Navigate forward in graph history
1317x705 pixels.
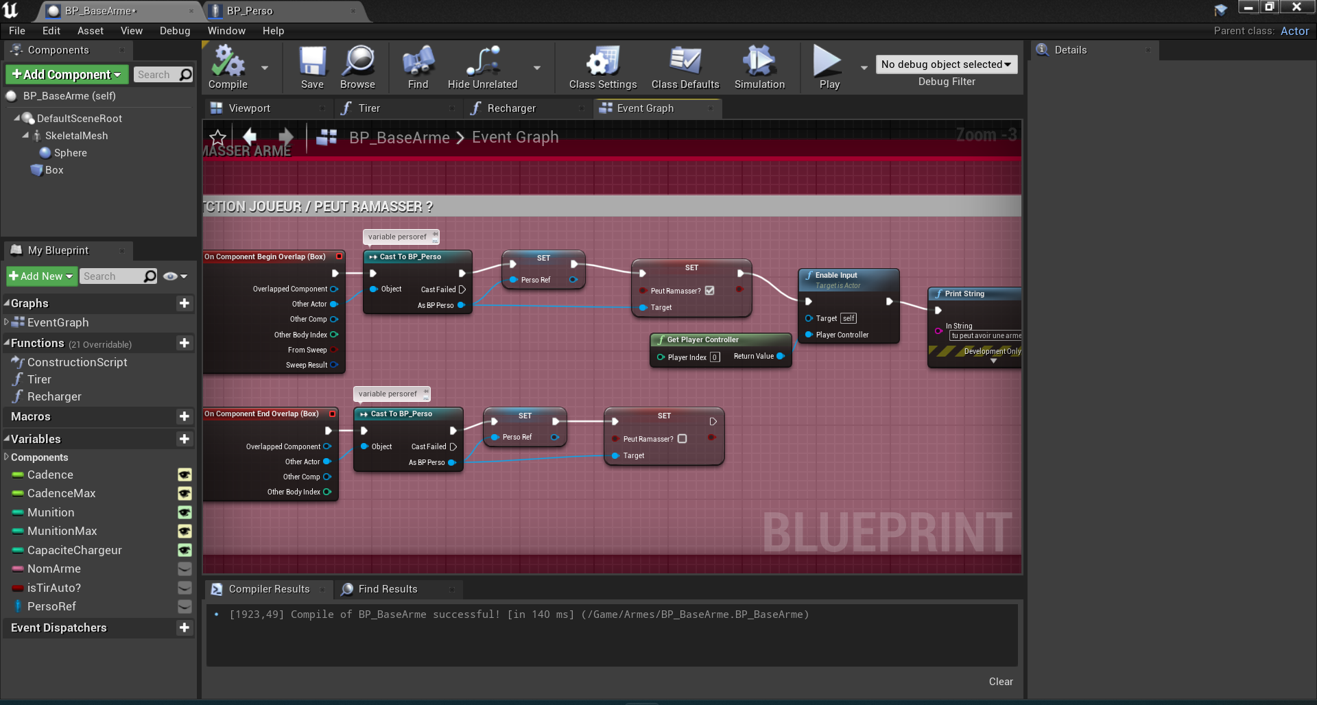coord(285,136)
